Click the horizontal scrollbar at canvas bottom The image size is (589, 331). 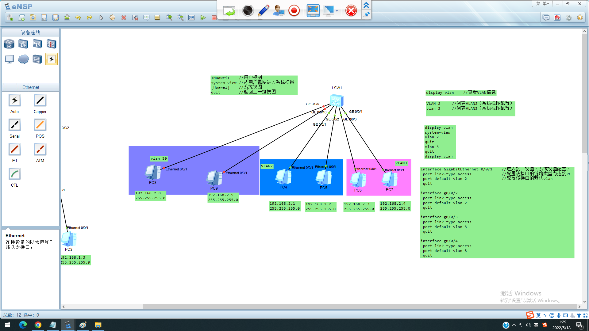359,306
